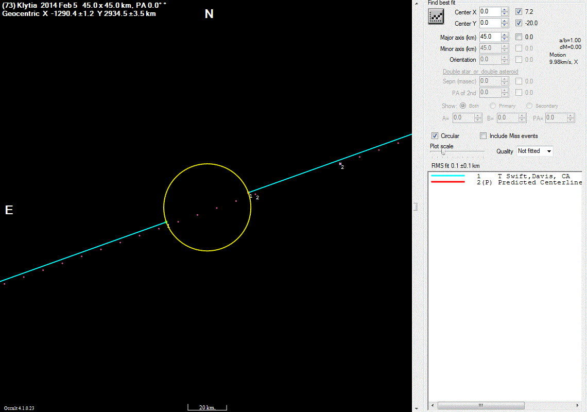Click the Center X spinner arrows

[x=505, y=12]
